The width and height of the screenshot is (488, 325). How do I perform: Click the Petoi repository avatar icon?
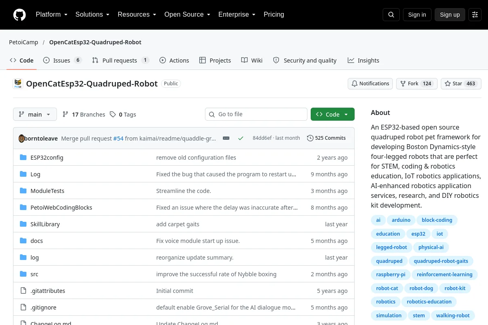click(x=18, y=84)
